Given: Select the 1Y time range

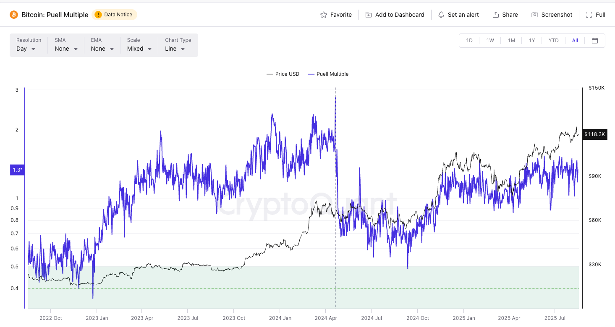Looking at the screenshot, I should pos(532,41).
